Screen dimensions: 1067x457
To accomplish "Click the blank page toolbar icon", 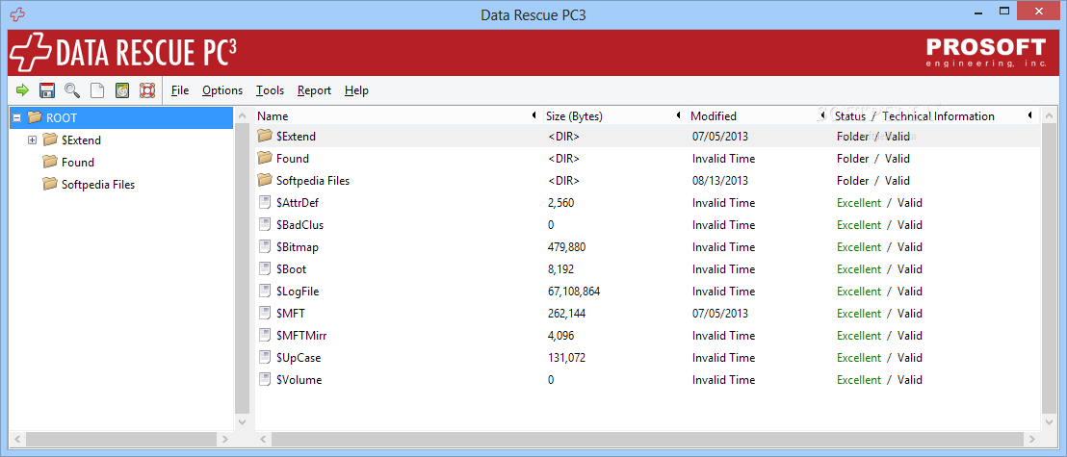I will coord(97,89).
